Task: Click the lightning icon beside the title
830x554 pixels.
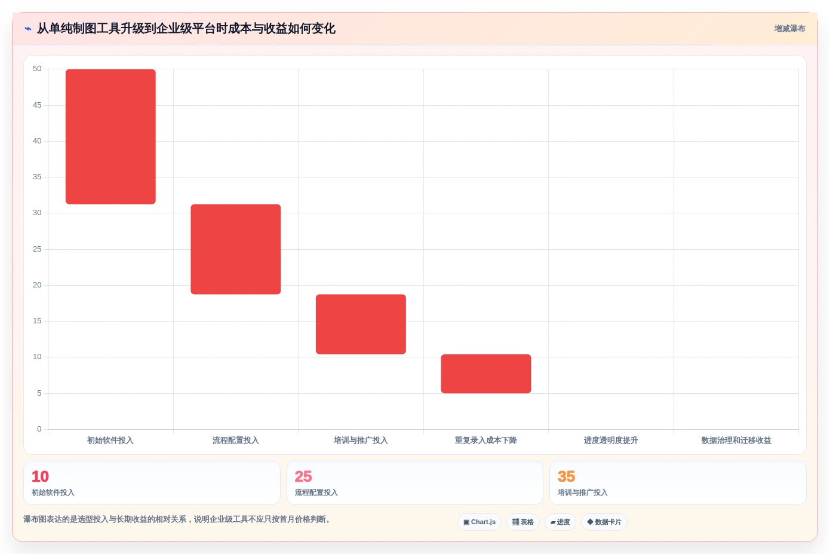Action: tap(28, 29)
